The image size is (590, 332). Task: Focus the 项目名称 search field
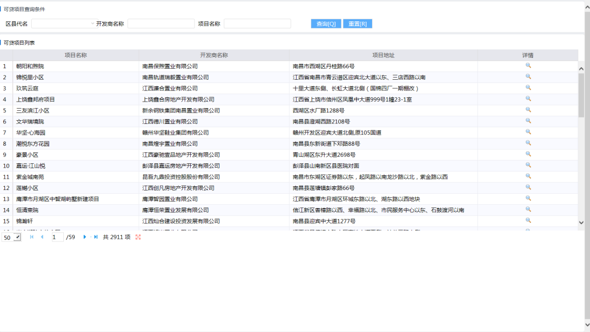point(257,23)
